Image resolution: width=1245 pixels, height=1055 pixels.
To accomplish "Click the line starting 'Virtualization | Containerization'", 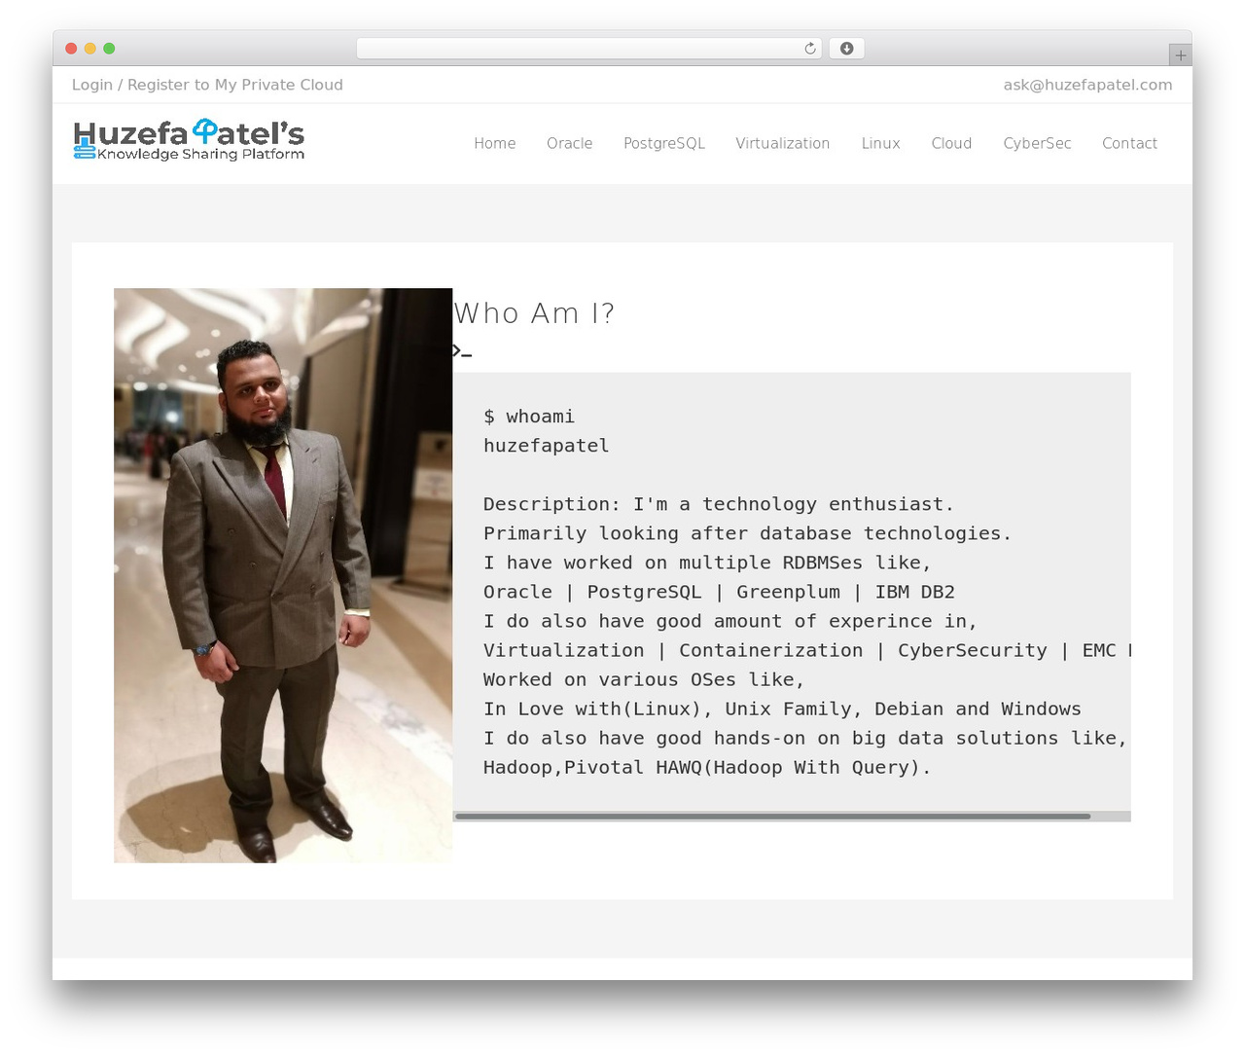I will coord(807,650).
